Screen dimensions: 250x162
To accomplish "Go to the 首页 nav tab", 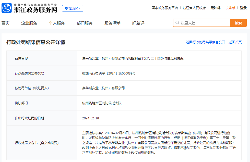I will [6, 23].
